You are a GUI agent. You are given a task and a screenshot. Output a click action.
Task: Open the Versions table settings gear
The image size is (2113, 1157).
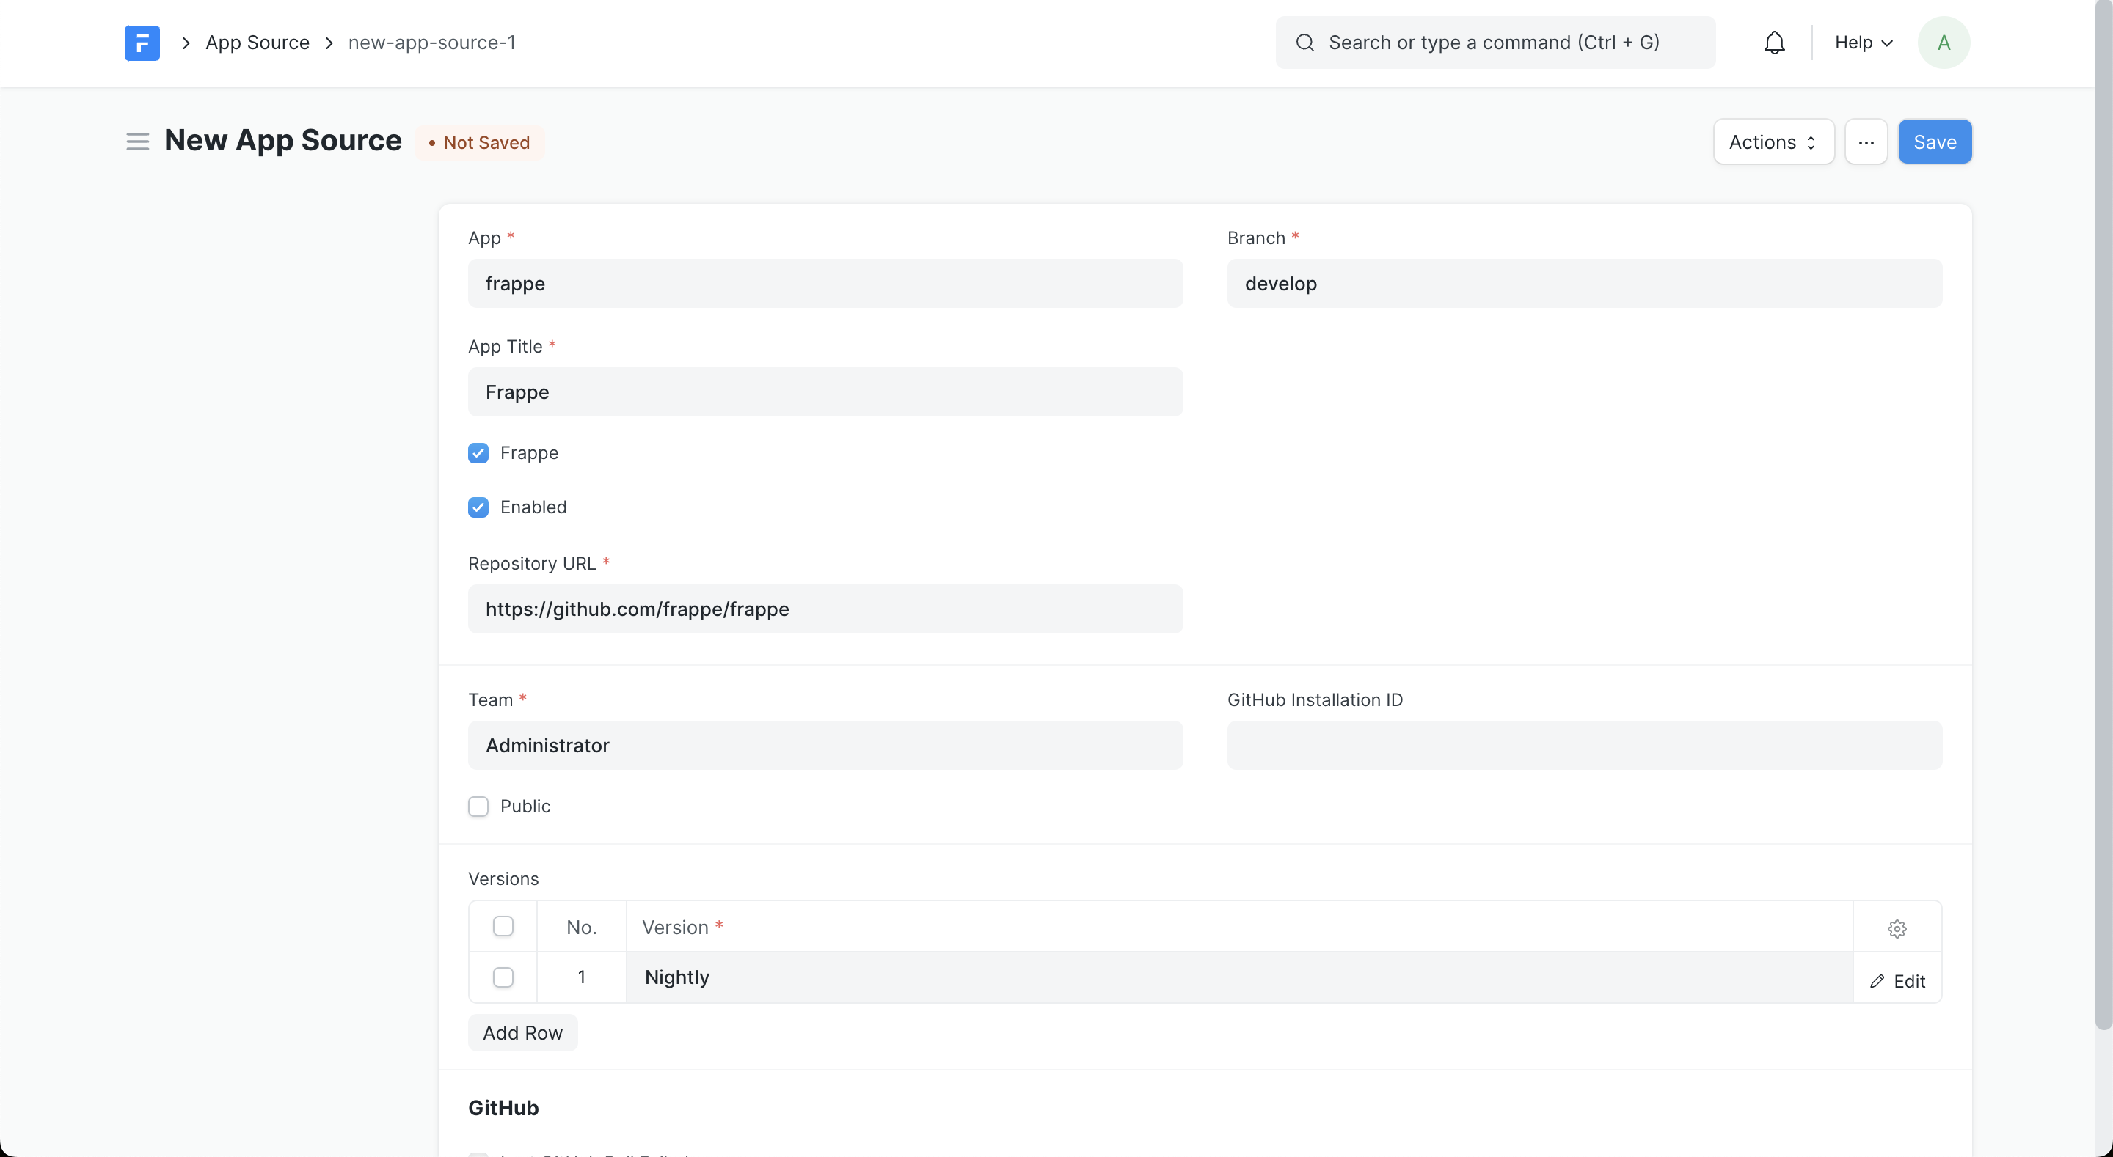[1897, 928]
